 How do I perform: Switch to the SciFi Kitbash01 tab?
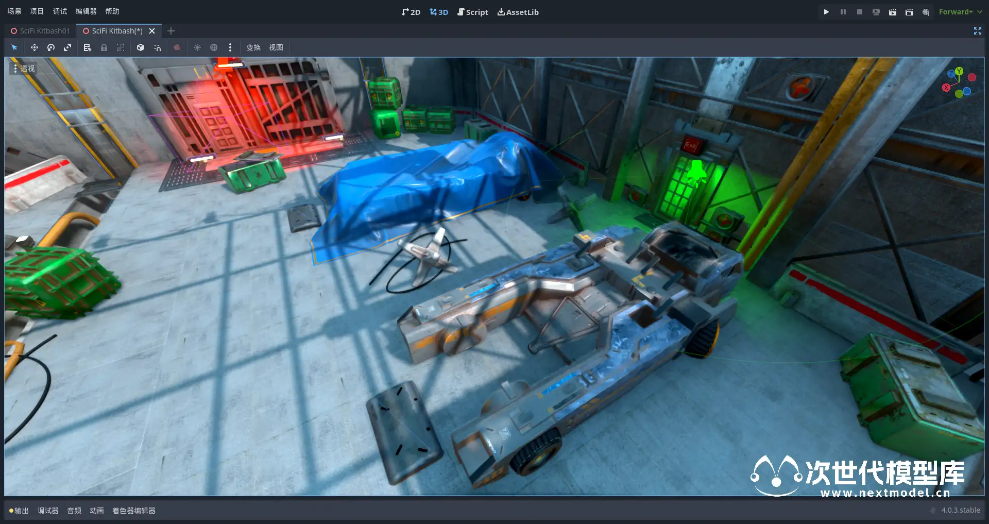click(x=40, y=31)
